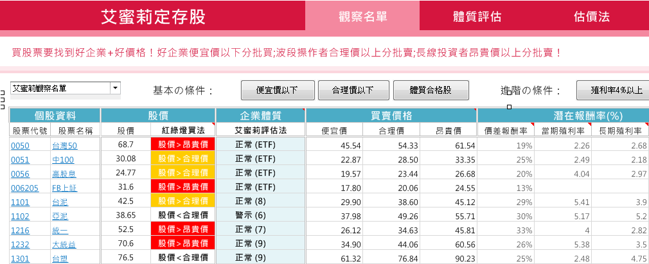Image resolution: width=649 pixels, height=264 pixels.
Task: Select cheap price cell 45.54
Action: tap(334, 145)
